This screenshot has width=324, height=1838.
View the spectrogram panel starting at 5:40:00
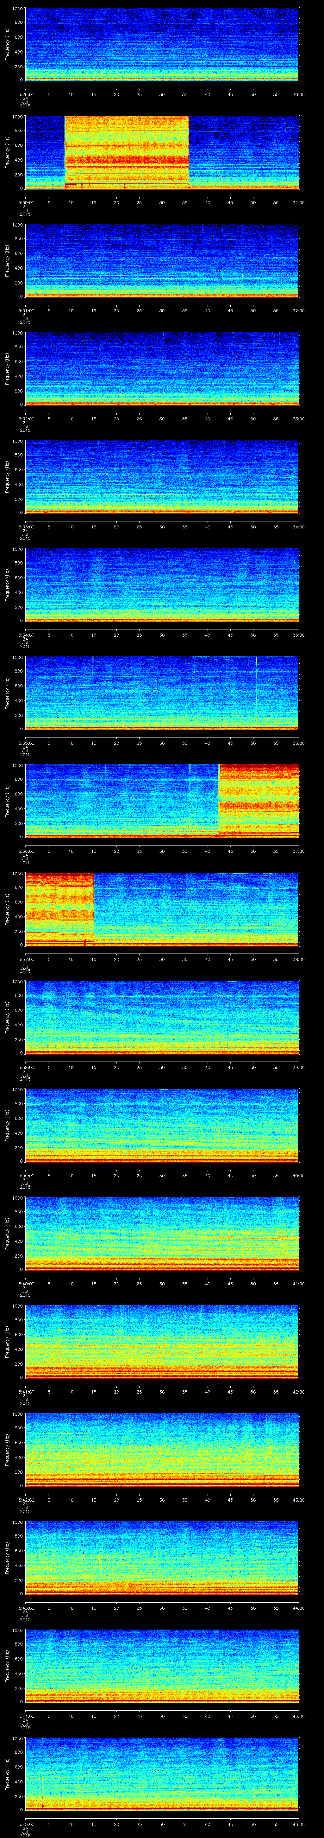coord(162,1234)
